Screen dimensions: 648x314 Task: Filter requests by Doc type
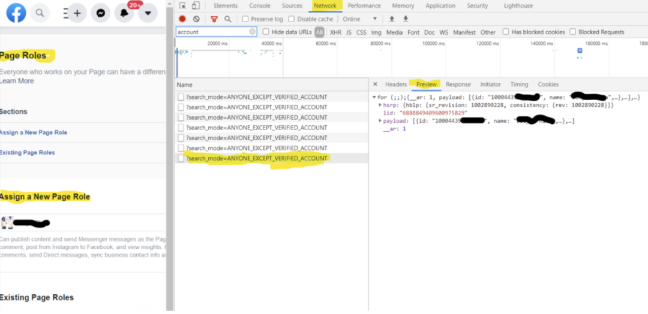[430, 32]
